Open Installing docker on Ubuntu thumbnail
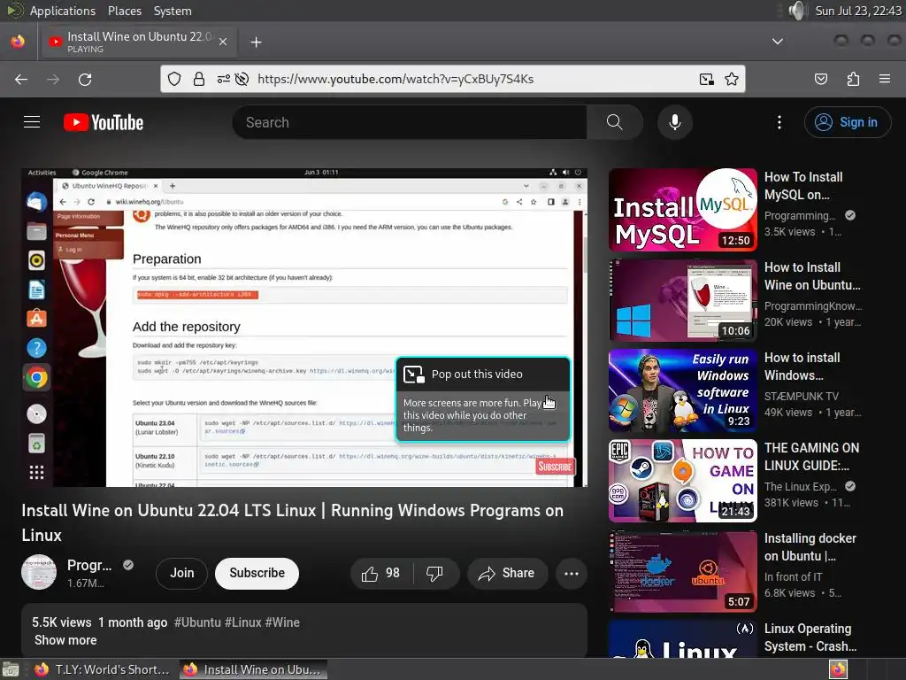Screen dimensions: 906x680 coord(682,571)
